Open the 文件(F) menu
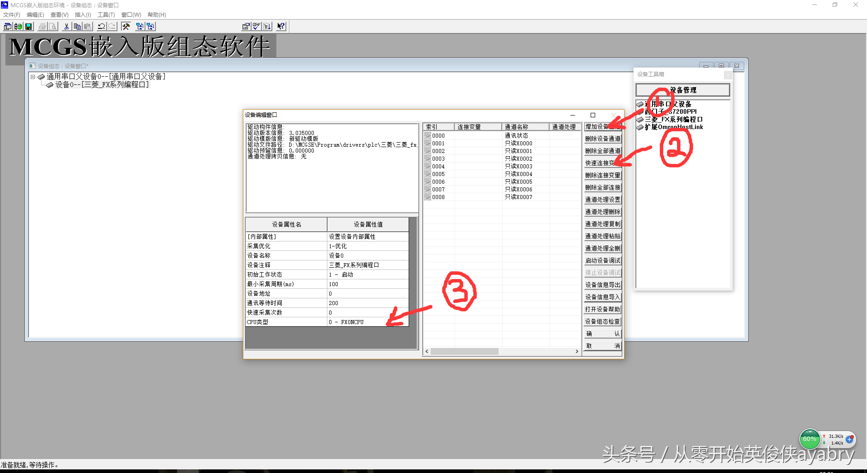Screen dimensions: 867x473 12,15
